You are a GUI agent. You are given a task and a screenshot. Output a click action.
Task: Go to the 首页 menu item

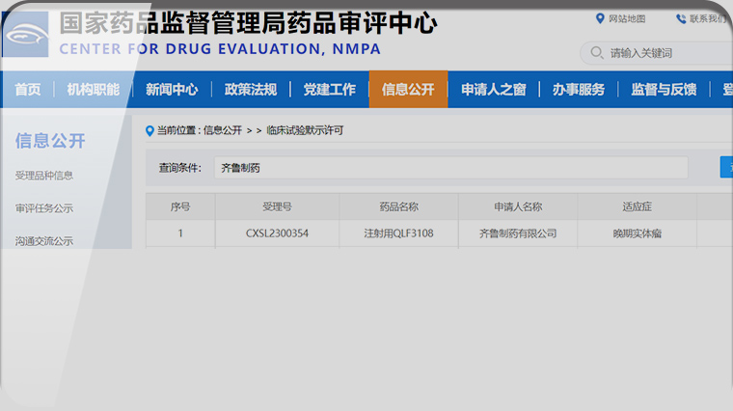[x=28, y=90]
